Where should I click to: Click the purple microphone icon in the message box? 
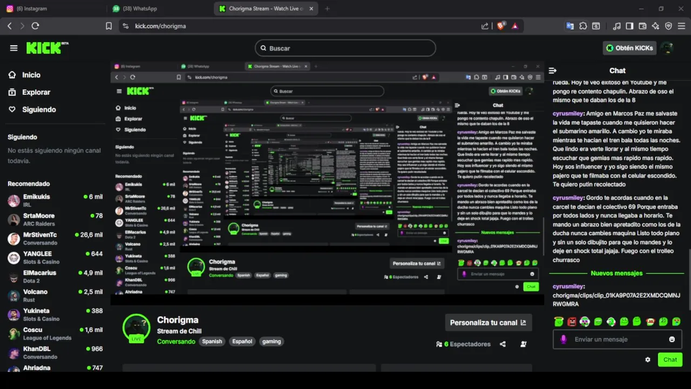[x=563, y=339]
